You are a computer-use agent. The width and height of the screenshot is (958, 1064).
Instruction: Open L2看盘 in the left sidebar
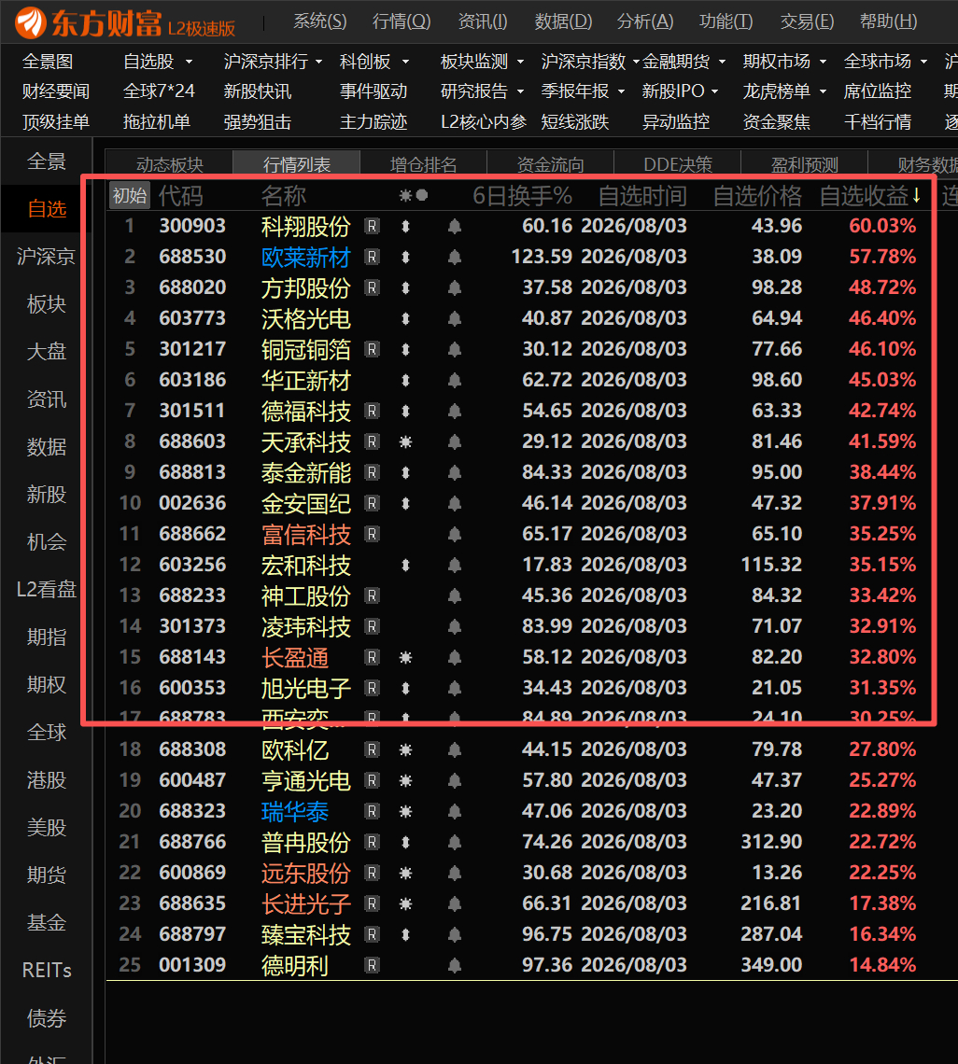coord(46,589)
